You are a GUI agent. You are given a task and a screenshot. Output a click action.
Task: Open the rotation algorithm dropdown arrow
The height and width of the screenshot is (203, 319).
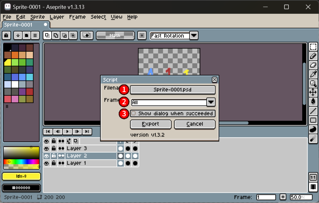click(194, 36)
